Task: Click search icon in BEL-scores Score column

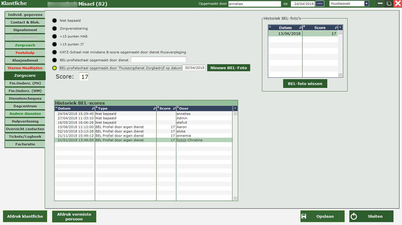Action: (x=173, y=108)
